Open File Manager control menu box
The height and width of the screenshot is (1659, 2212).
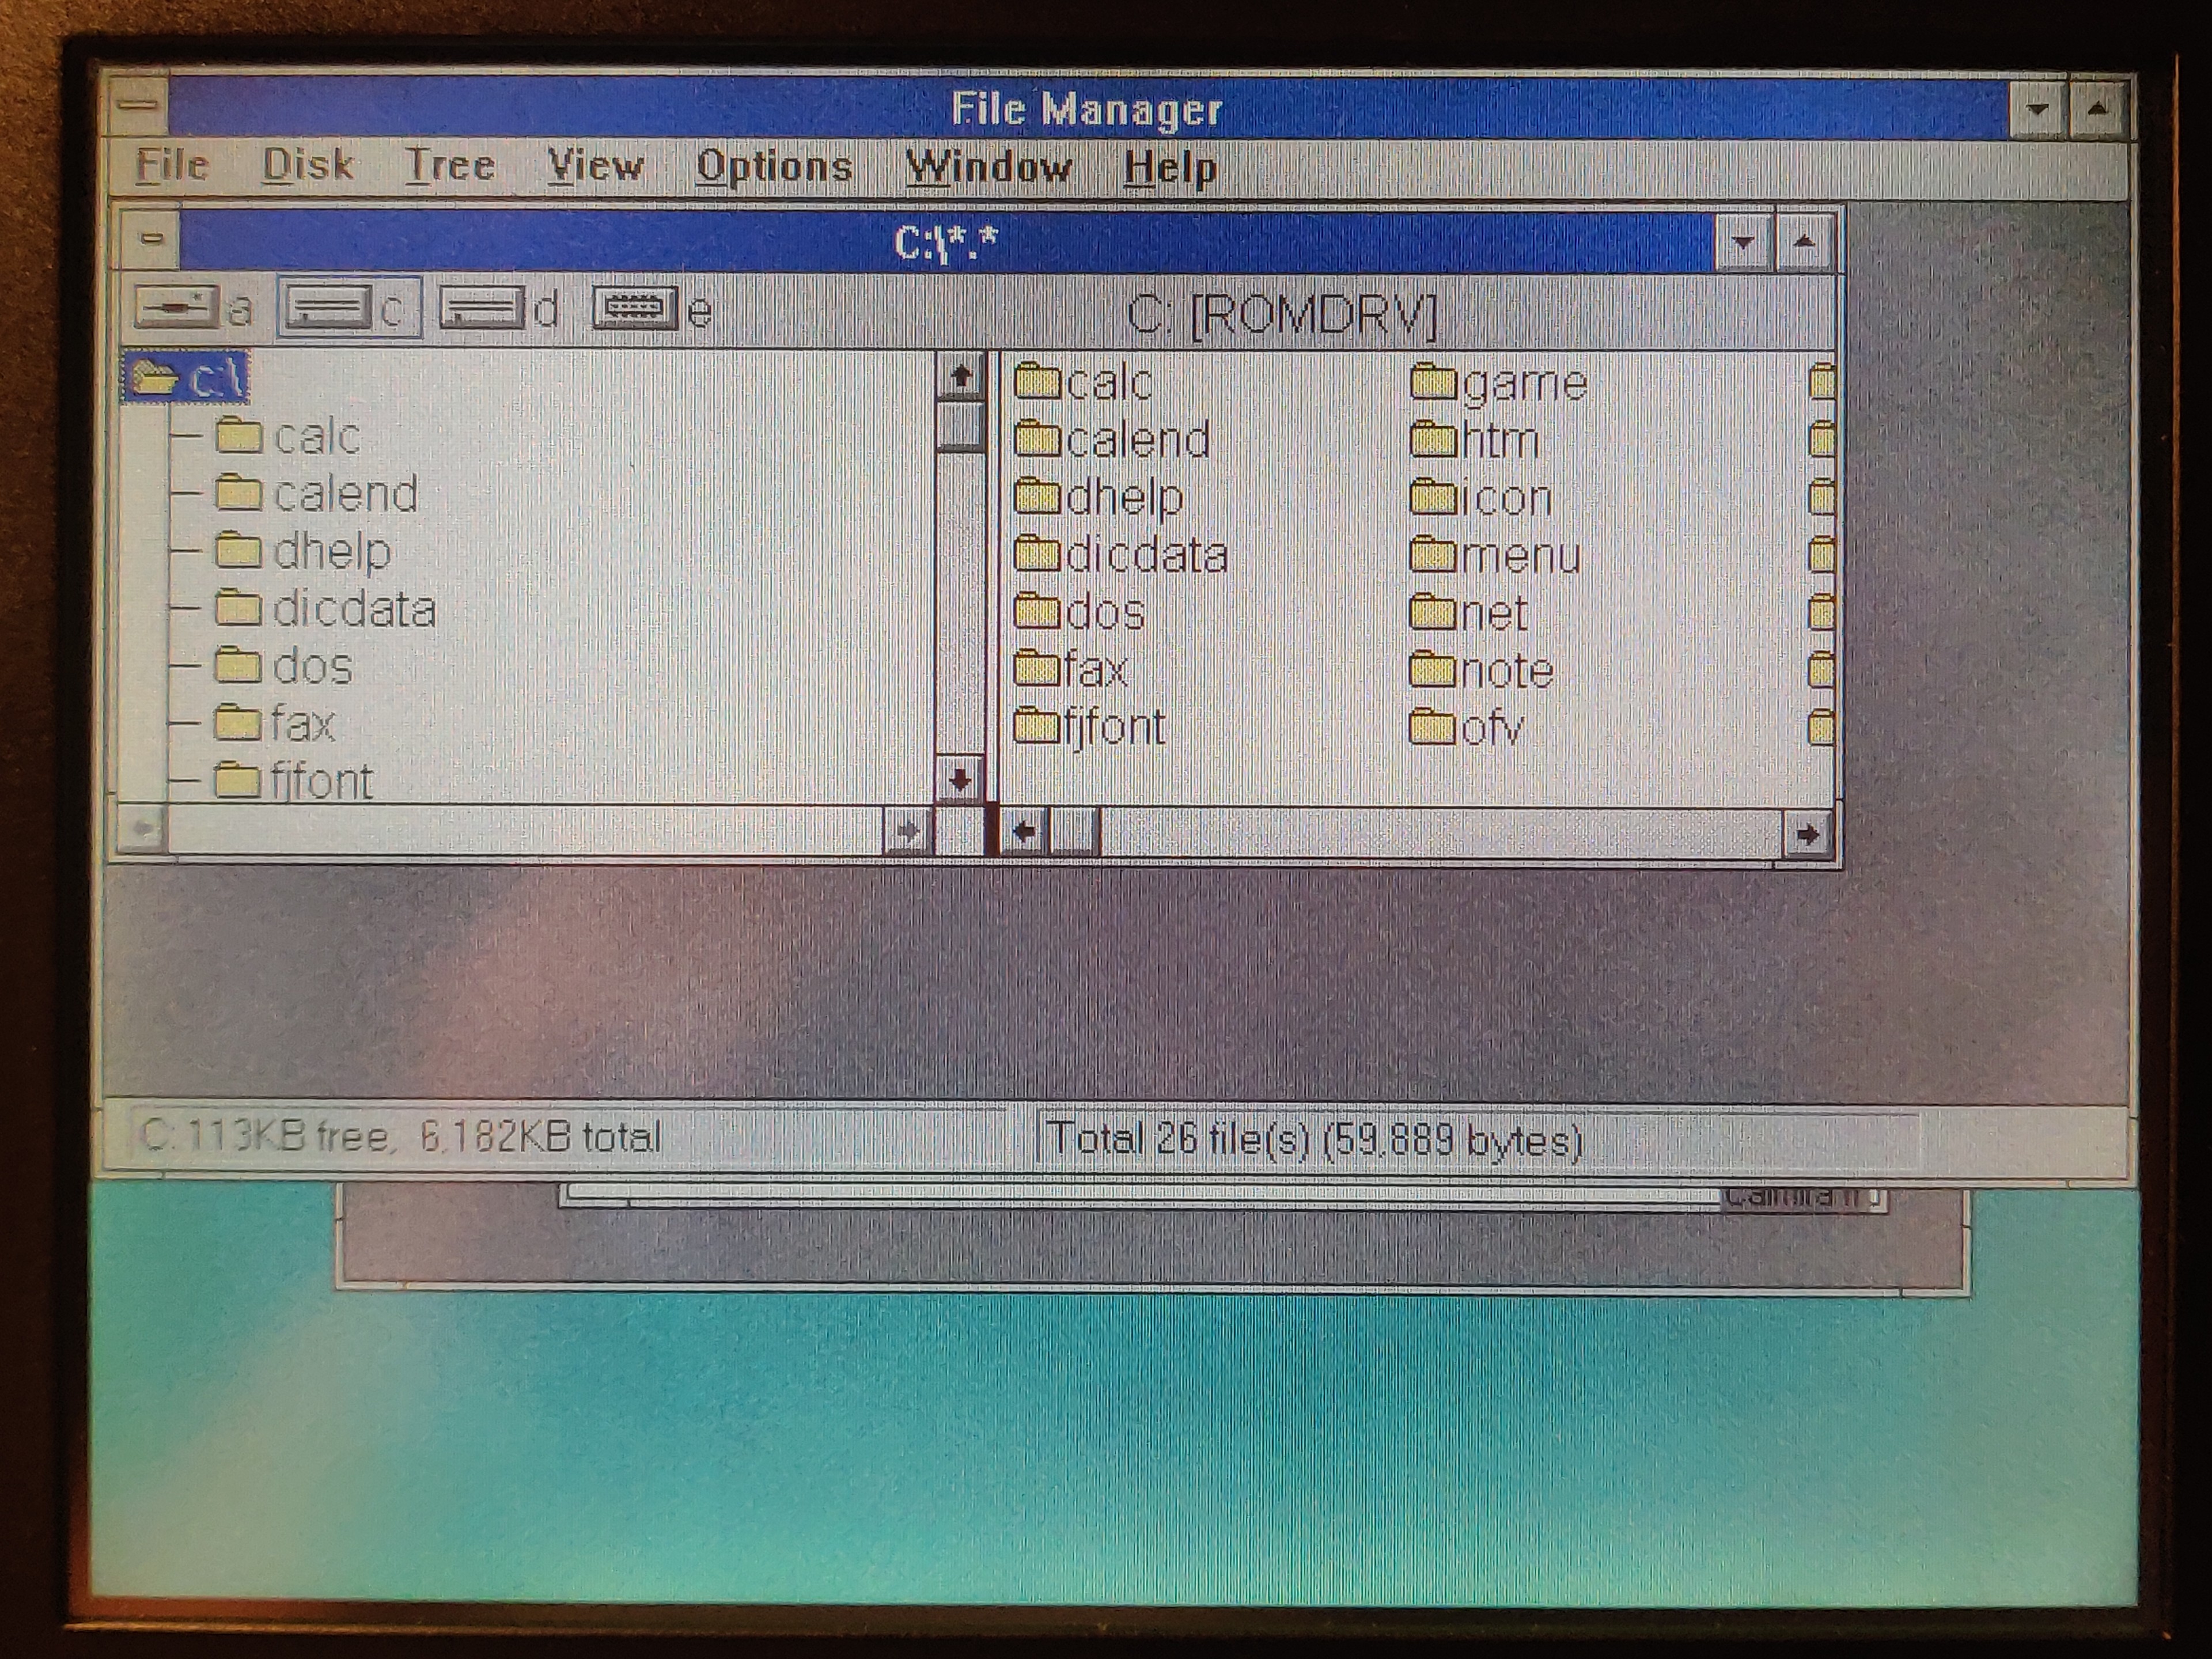(x=139, y=105)
